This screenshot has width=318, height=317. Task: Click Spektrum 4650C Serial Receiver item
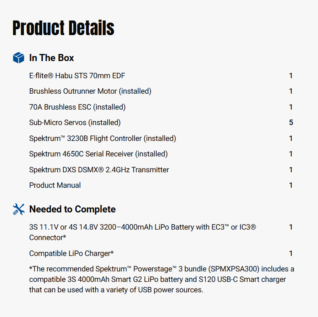pyautogui.click(x=98, y=154)
